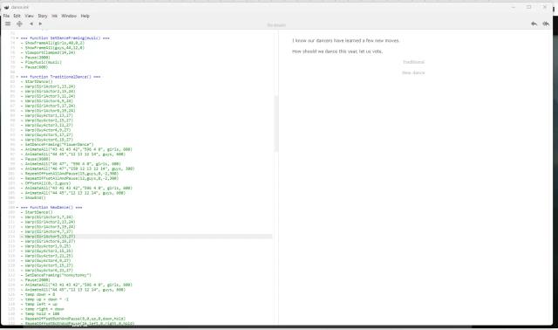
Task: Choose the New dance story option
Action: (x=413, y=72)
